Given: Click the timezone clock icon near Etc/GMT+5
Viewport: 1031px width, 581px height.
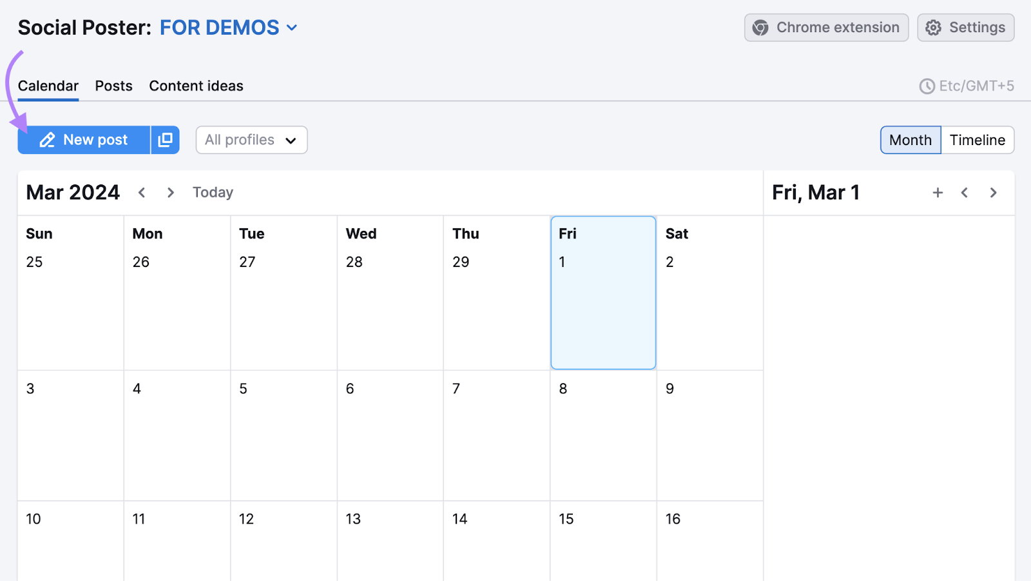Looking at the screenshot, I should coord(927,85).
